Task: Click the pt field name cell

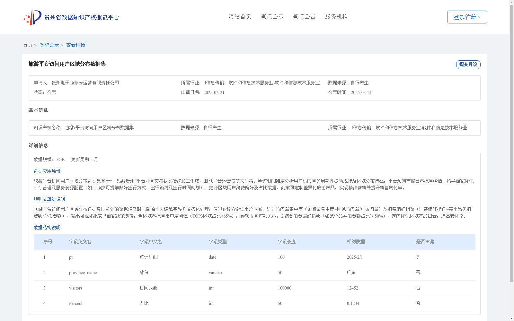Action: pyautogui.click(x=71, y=257)
